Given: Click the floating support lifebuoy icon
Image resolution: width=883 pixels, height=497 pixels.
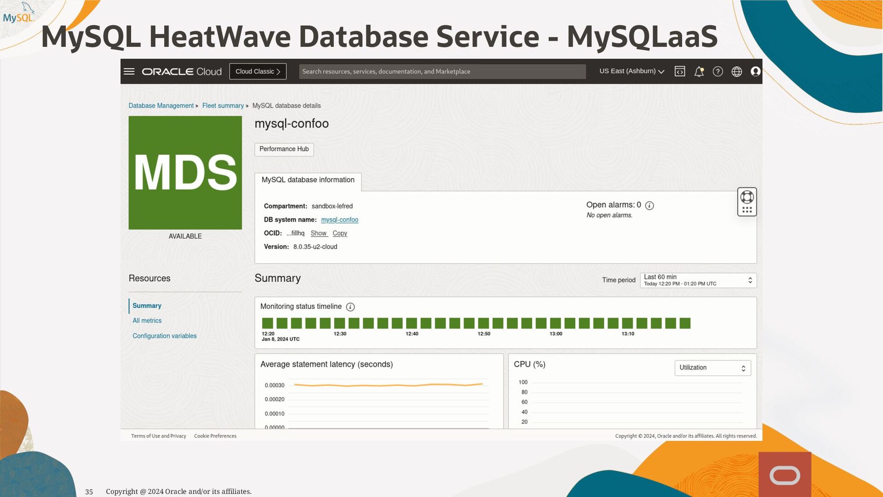Looking at the screenshot, I should pos(747,197).
